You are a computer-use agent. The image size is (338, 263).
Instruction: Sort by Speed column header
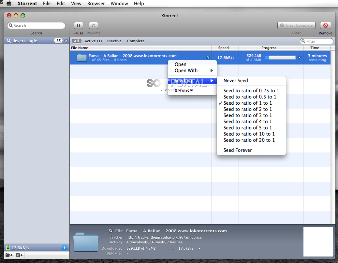[225, 48]
